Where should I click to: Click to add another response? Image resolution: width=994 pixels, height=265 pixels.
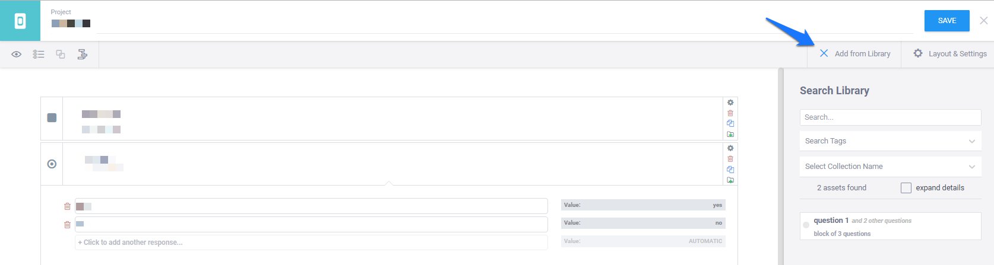point(311,242)
